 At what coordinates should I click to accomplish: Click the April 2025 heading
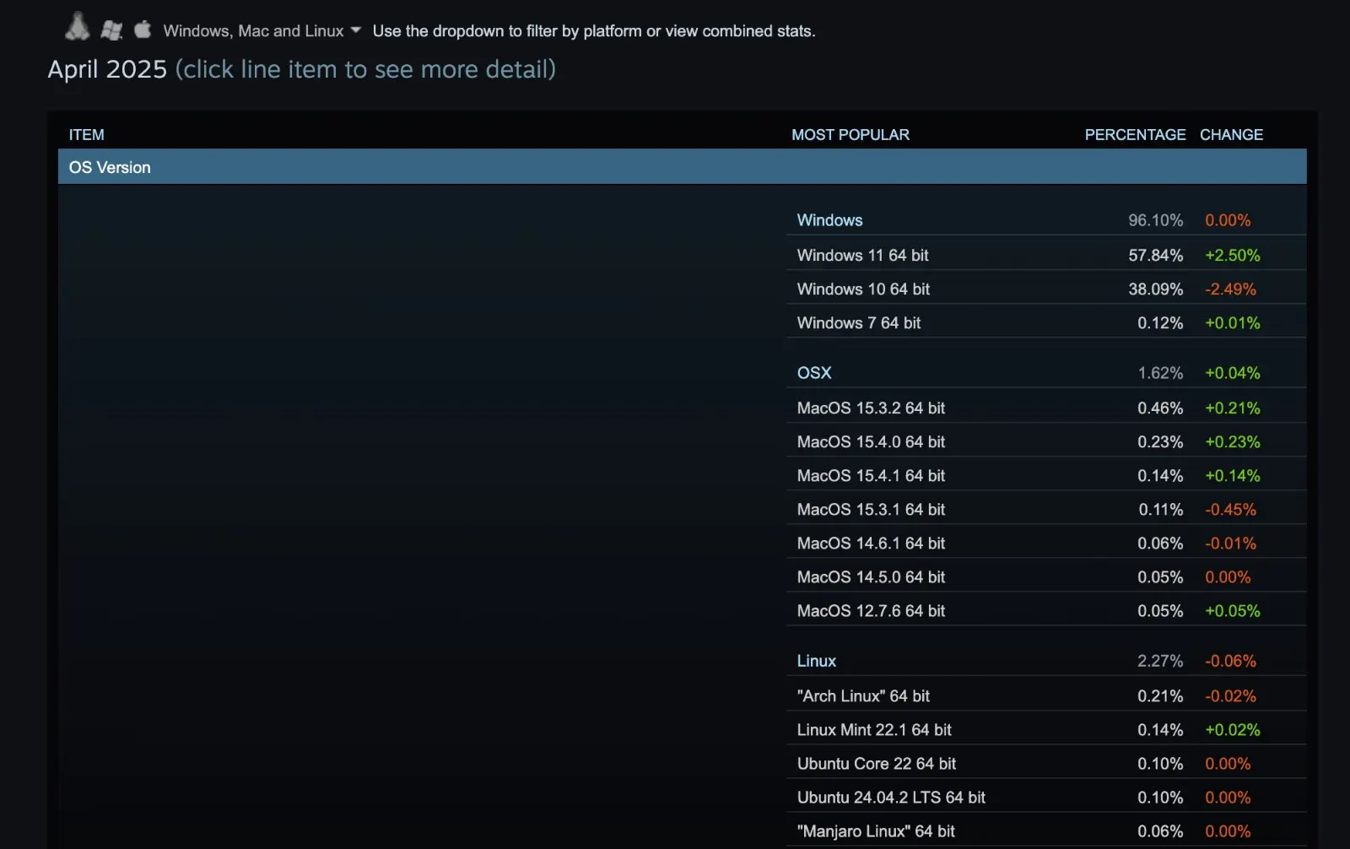[x=107, y=69]
